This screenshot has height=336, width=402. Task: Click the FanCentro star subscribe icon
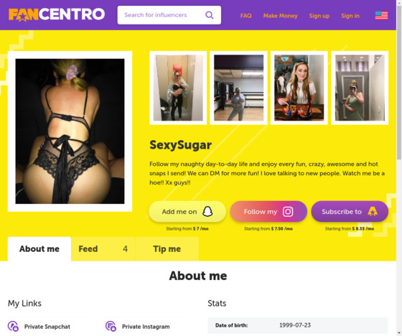[x=373, y=212]
